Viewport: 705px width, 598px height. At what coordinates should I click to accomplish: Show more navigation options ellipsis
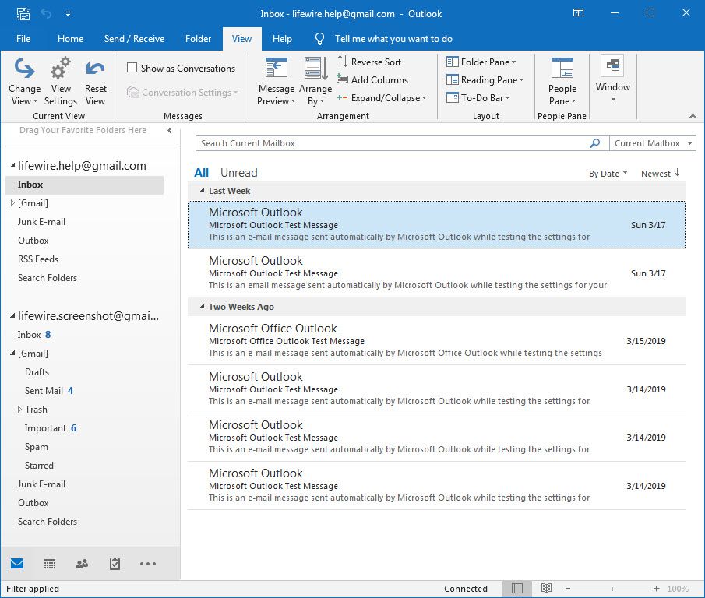147,564
